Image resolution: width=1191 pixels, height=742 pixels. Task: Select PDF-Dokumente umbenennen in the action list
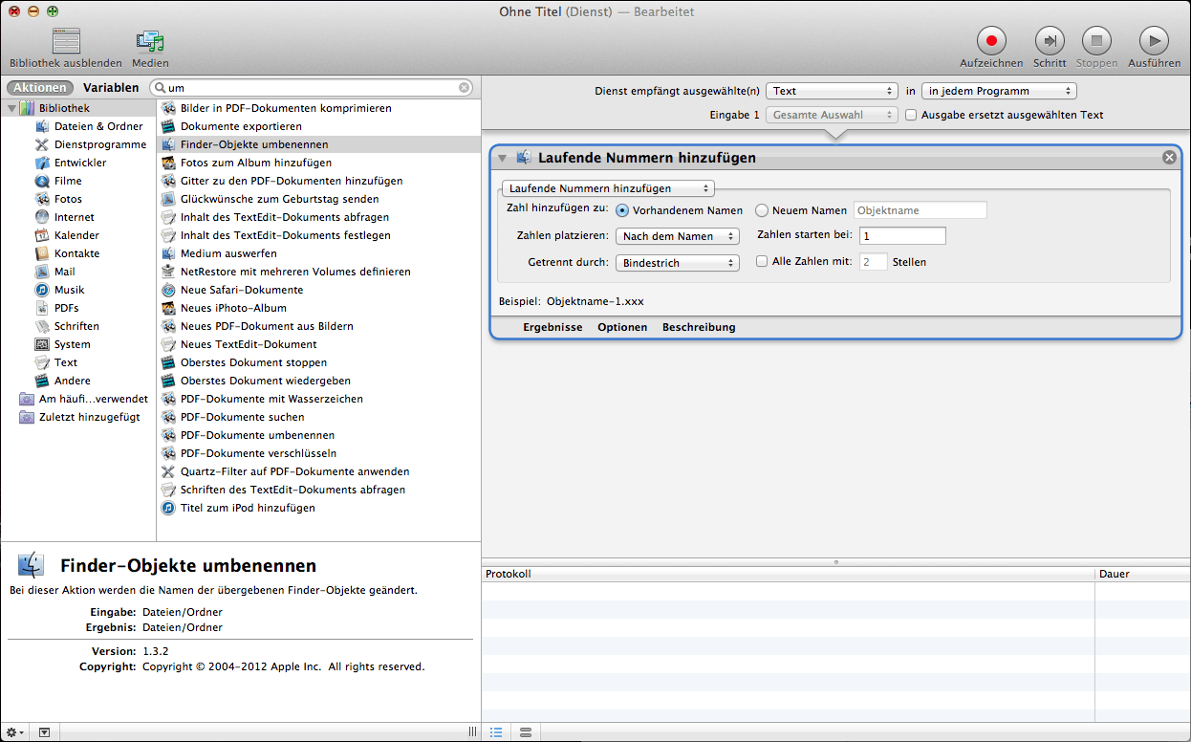(x=256, y=435)
